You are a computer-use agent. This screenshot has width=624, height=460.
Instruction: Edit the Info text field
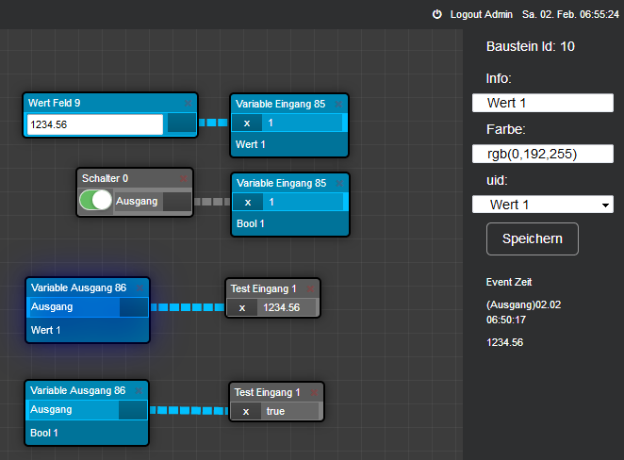pos(542,103)
